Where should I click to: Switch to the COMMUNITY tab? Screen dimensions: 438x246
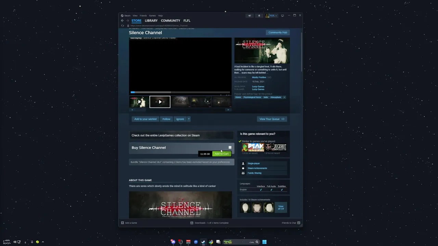coord(170,20)
